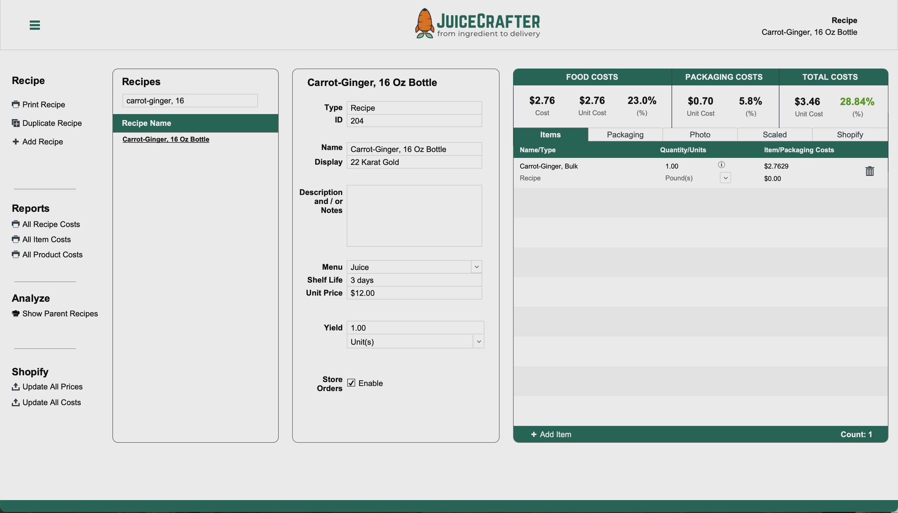Click the Add Recipe plus icon
The height and width of the screenshot is (513, 898).
point(15,141)
